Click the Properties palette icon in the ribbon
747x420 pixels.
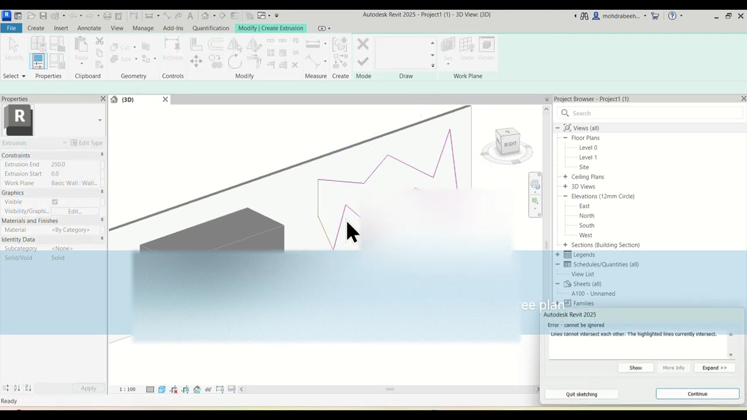[x=38, y=60]
